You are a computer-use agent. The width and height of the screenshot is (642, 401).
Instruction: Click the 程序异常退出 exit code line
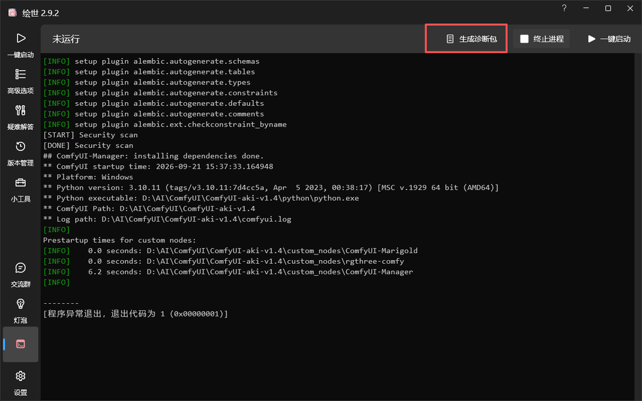[135, 314]
